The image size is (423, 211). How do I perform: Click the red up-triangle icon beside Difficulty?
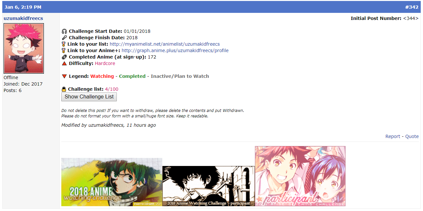[x=64, y=63]
